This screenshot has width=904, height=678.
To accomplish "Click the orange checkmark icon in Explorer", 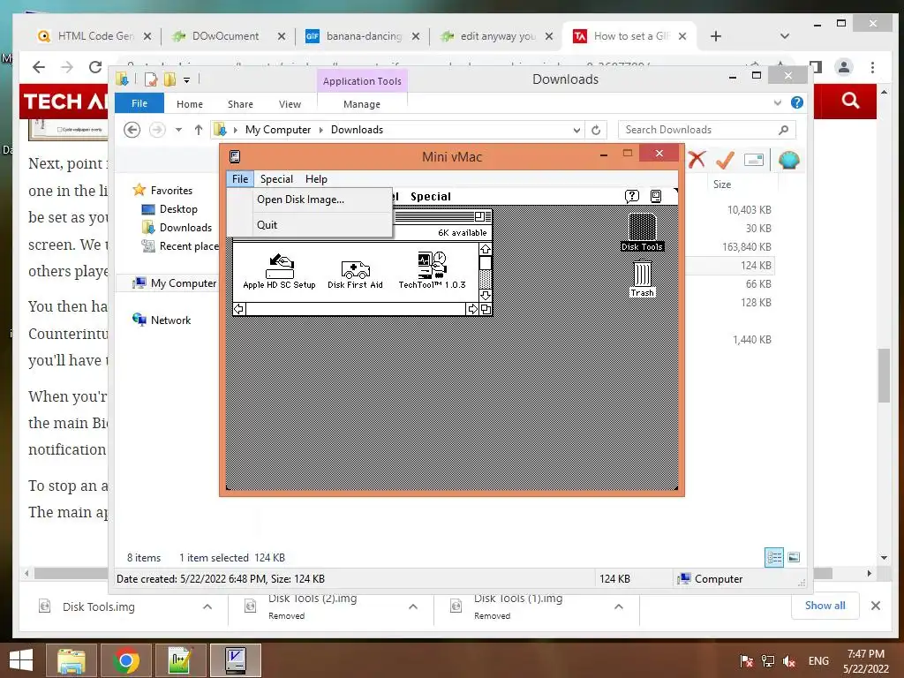I will 725,160.
